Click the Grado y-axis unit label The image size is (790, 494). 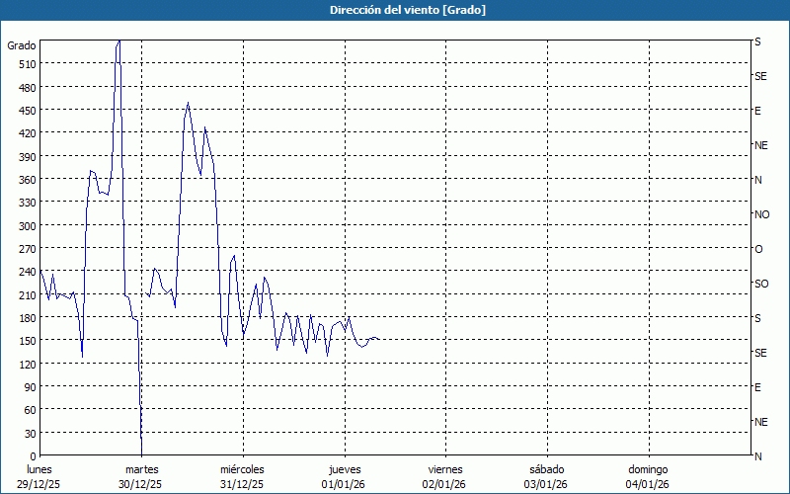coord(22,45)
